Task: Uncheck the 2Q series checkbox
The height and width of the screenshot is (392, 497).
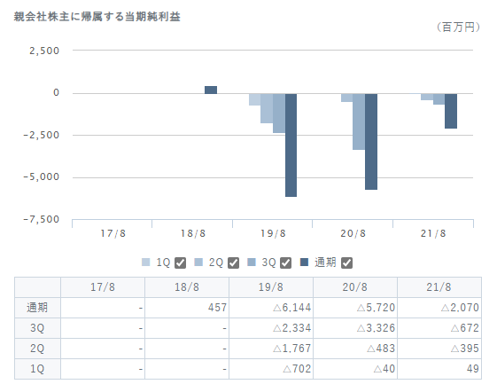Action: [x=234, y=263]
